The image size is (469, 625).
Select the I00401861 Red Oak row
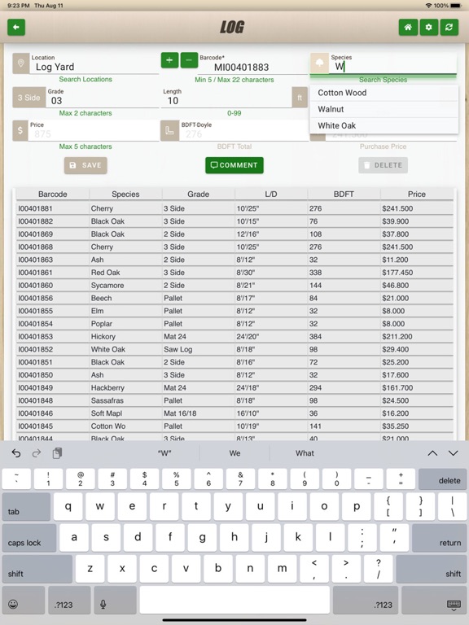234,273
